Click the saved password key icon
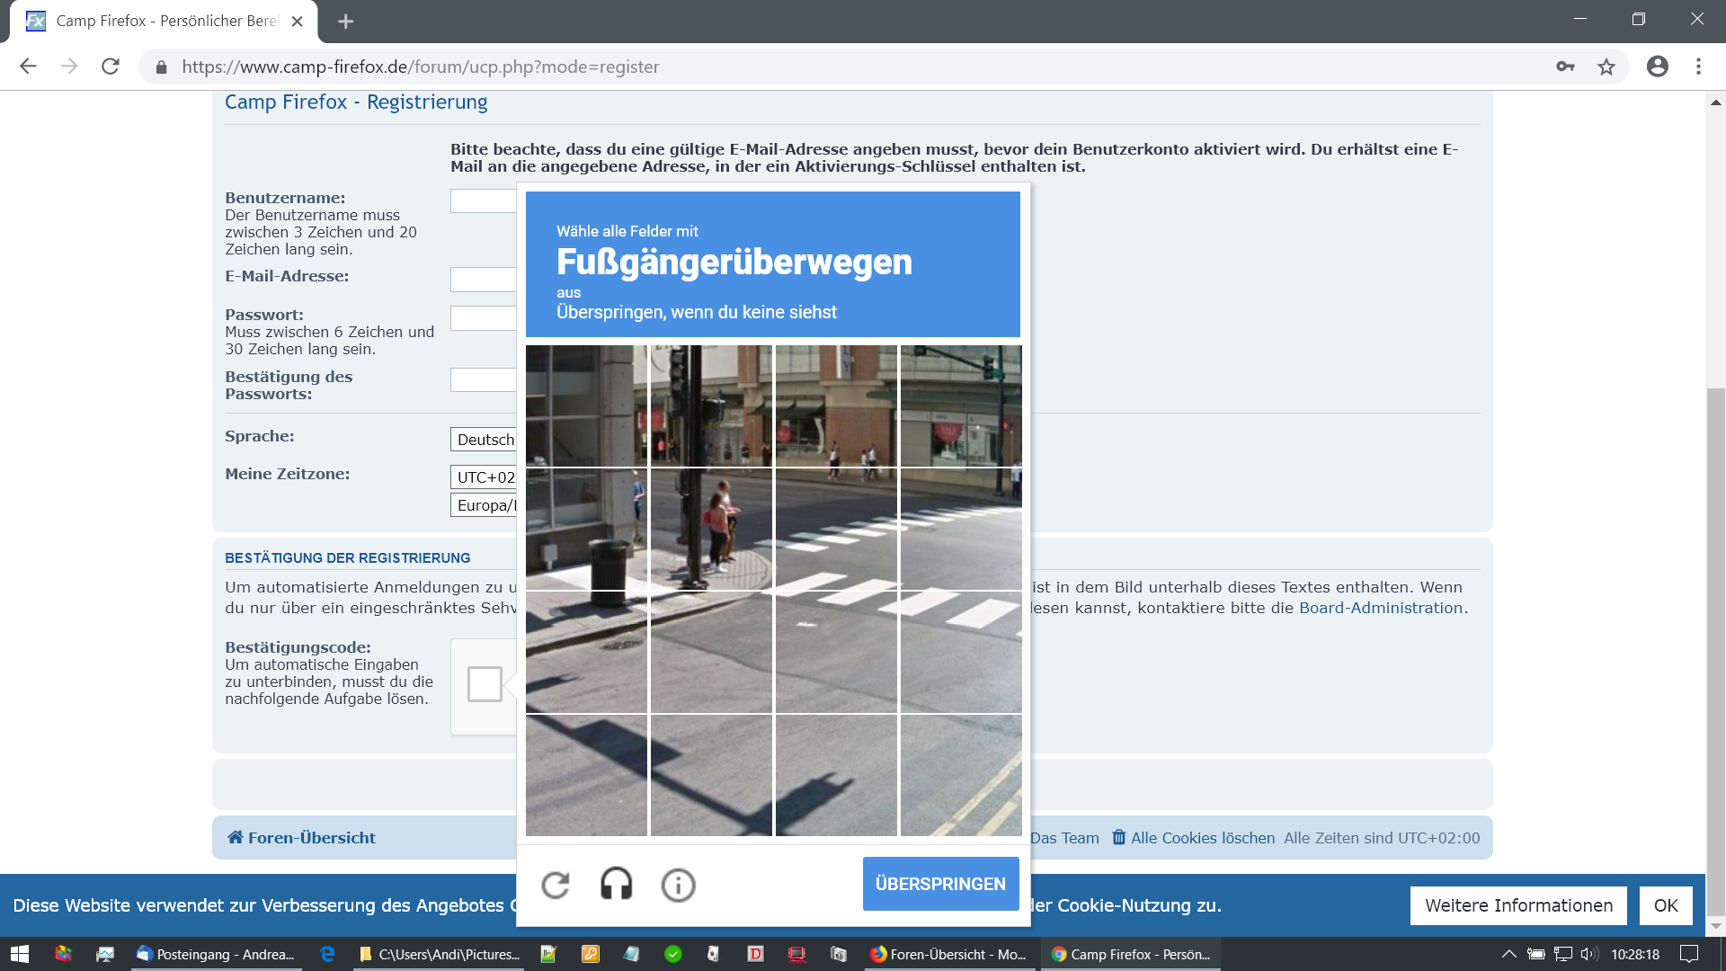The height and width of the screenshot is (971, 1726). (1565, 67)
